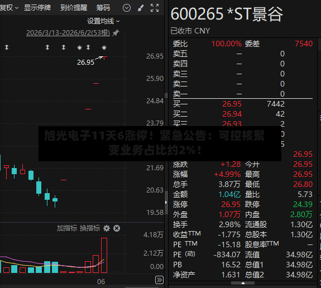Click the 金额 1.04亿 value
The image size is (321, 288).
(229, 194)
